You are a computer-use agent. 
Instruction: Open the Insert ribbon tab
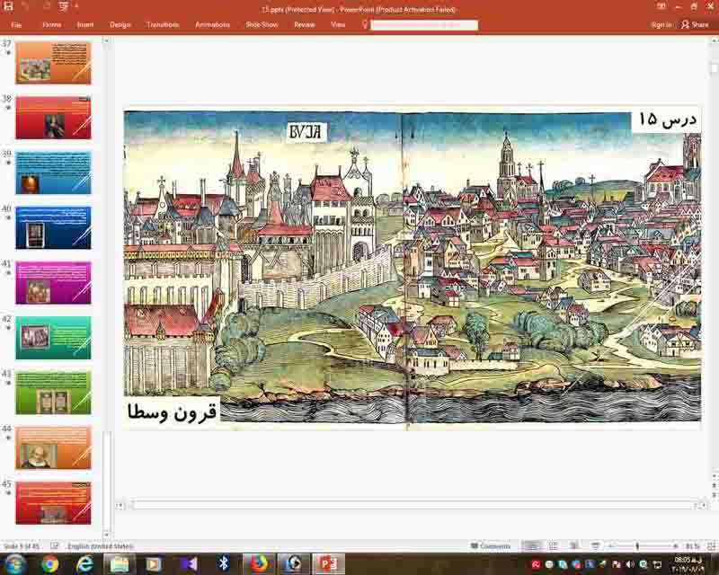point(85,25)
